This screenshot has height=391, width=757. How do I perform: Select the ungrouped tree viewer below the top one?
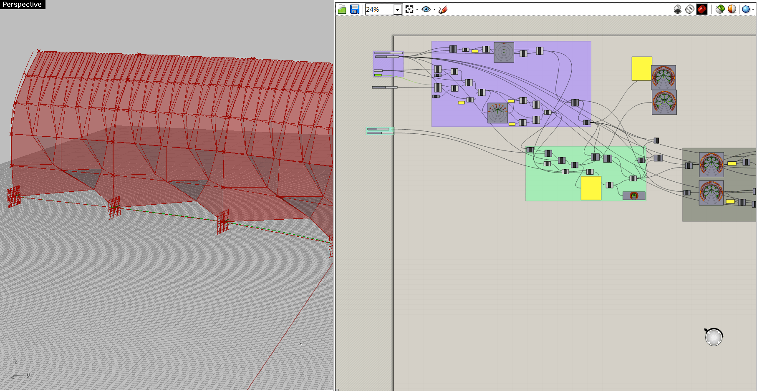click(x=664, y=102)
